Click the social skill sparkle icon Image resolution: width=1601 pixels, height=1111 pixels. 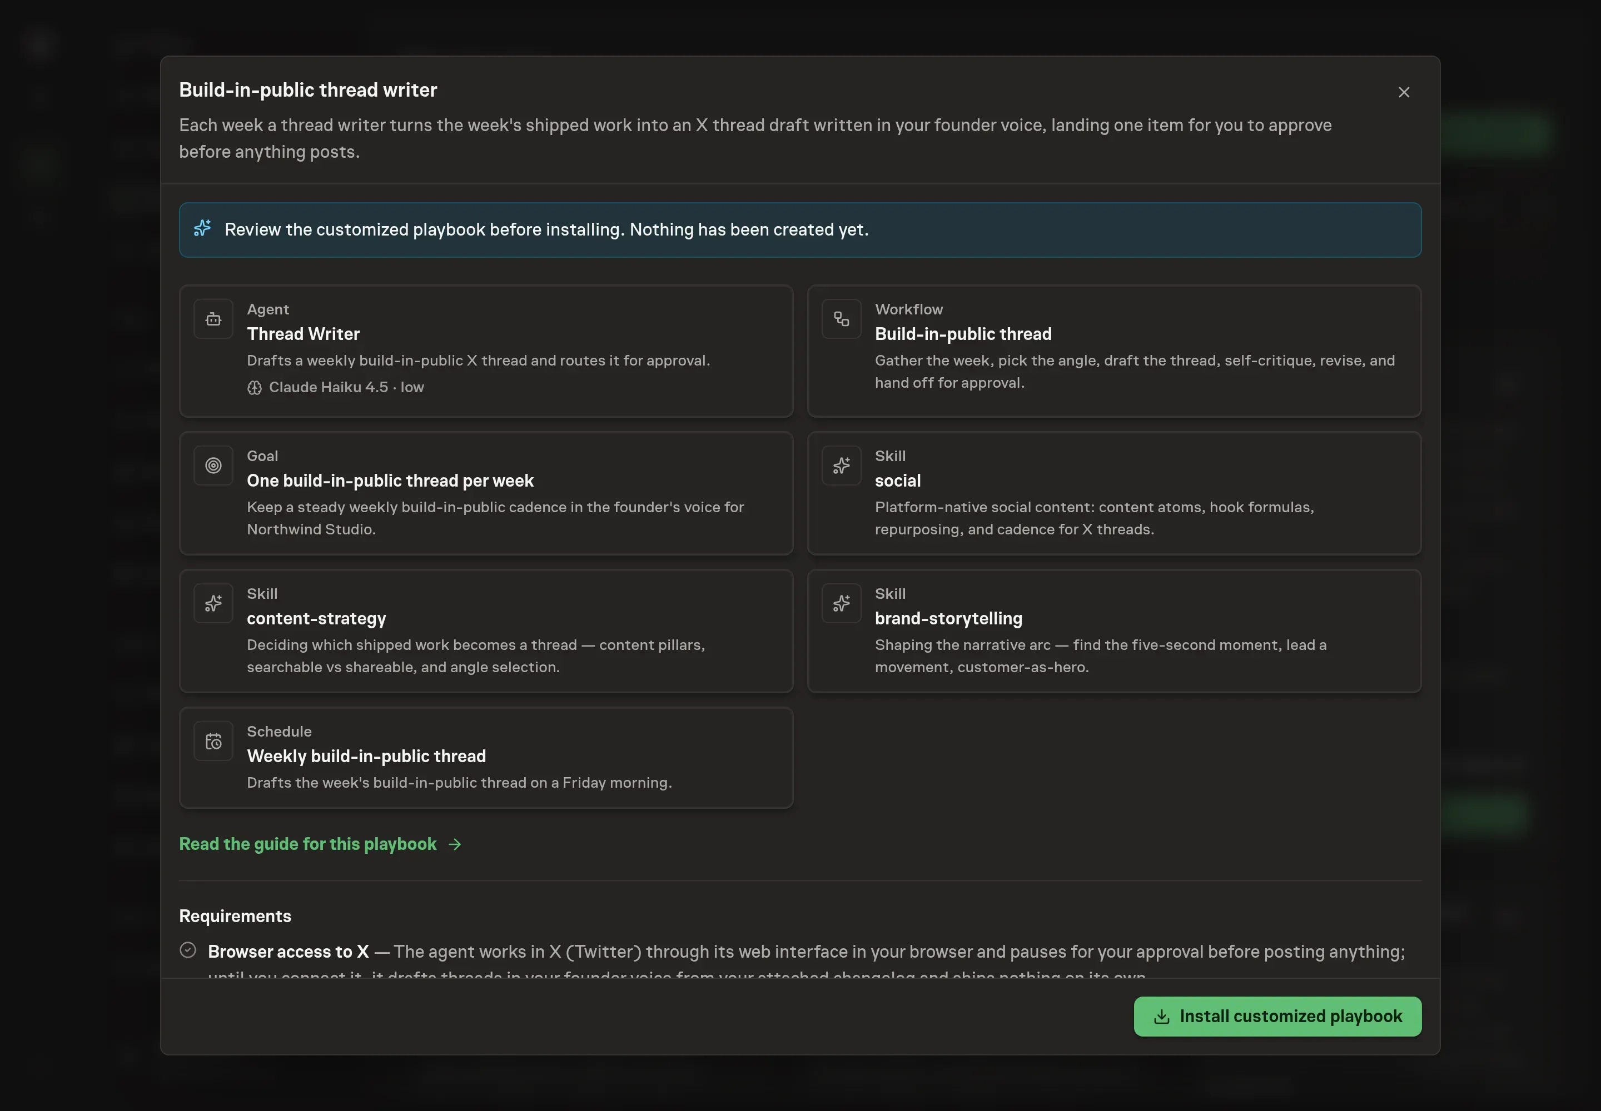click(x=841, y=466)
